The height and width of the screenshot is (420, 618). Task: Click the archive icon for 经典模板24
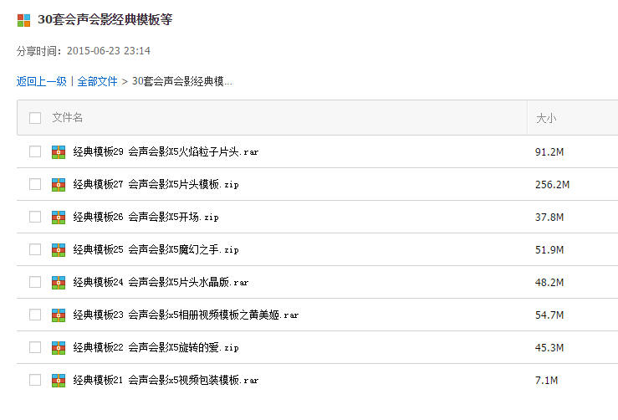pyautogui.click(x=59, y=282)
